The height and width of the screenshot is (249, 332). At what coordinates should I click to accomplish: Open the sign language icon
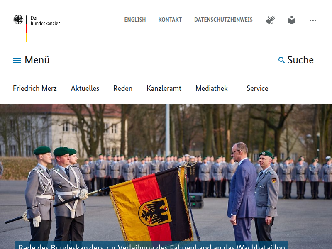point(271,20)
